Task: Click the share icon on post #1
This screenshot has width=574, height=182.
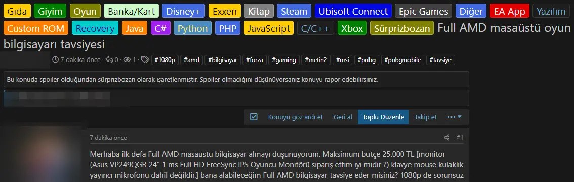Action: [446, 138]
